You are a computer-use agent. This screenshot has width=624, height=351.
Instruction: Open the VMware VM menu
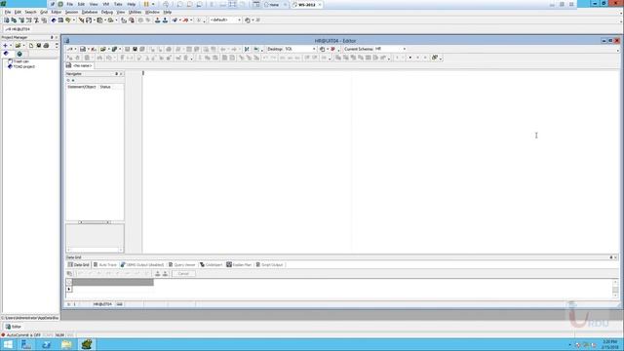106,4
